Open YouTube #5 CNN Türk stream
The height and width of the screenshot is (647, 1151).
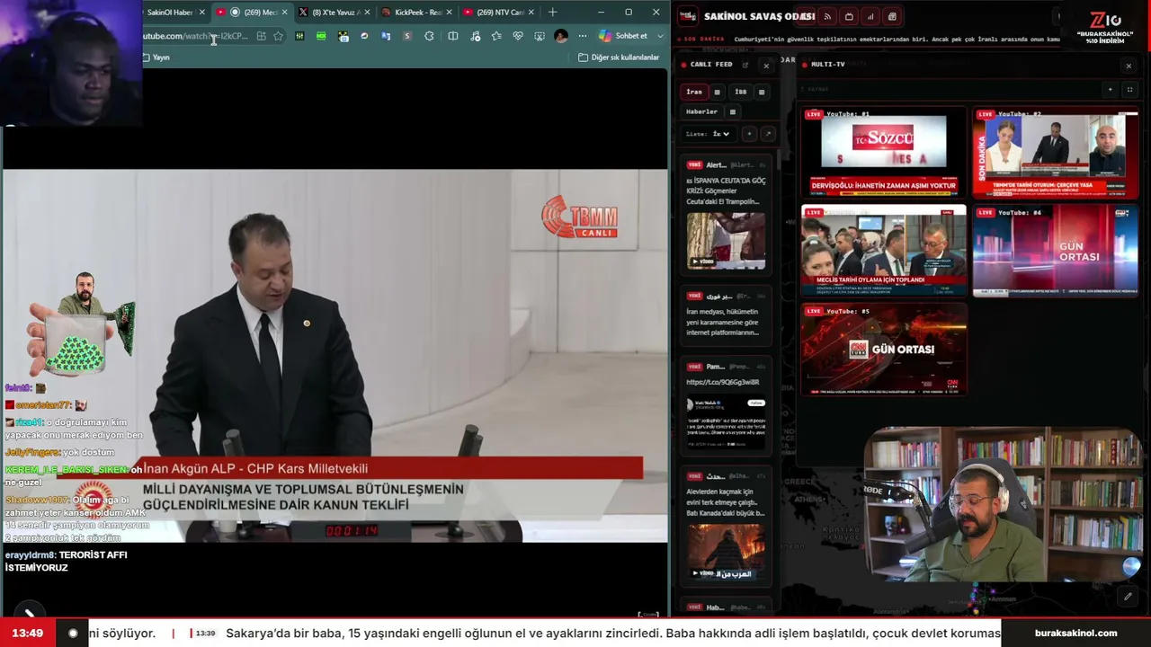pos(884,350)
